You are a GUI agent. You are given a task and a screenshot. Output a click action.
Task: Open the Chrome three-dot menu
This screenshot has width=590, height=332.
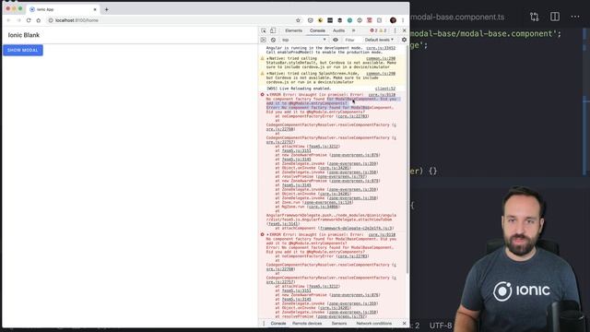point(403,20)
